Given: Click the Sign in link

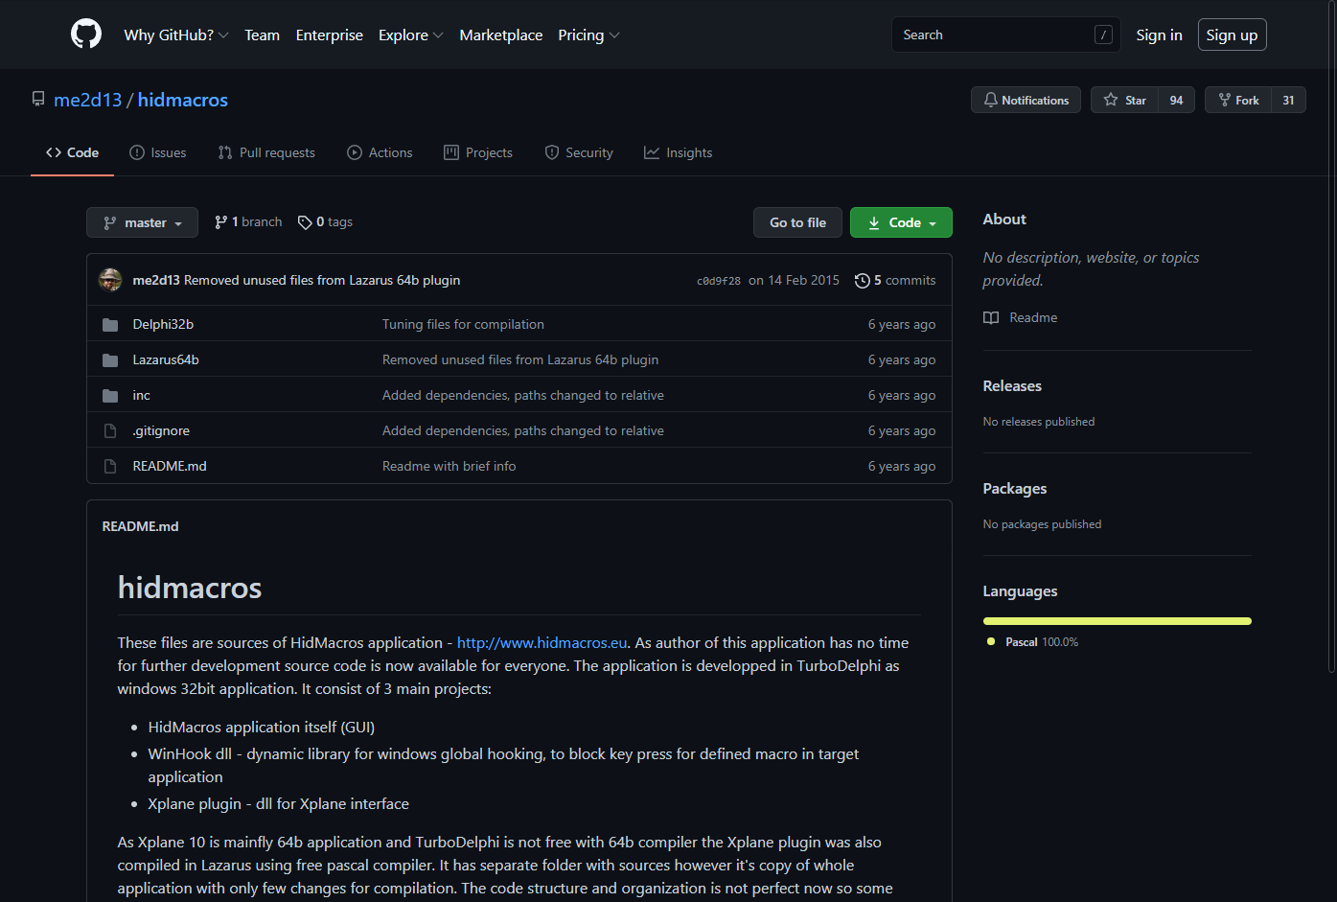Looking at the screenshot, I should [1159, 35].
